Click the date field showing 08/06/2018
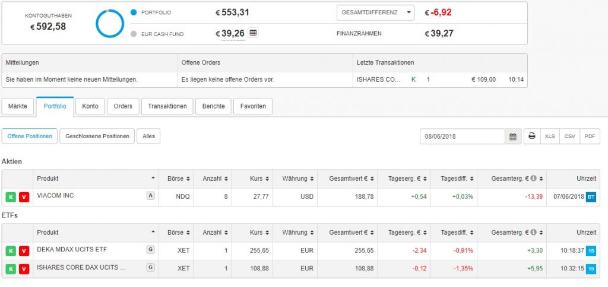This screenshot has width=608, height=287. click(x=462, y=136)
